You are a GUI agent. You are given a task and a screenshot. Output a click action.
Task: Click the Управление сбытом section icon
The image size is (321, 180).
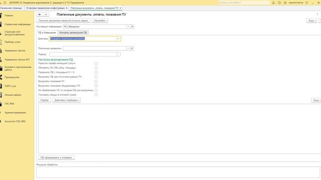pyautogui.click(x=1, y=50)
